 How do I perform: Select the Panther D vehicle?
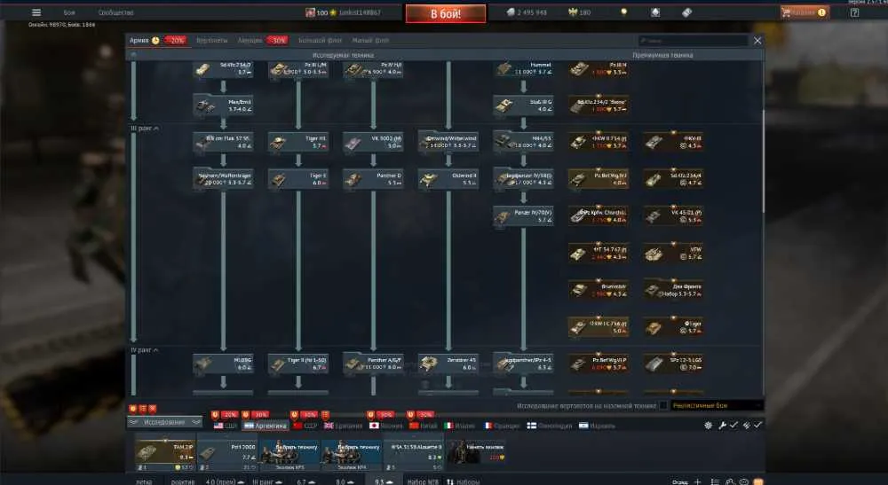pos(373,179)
